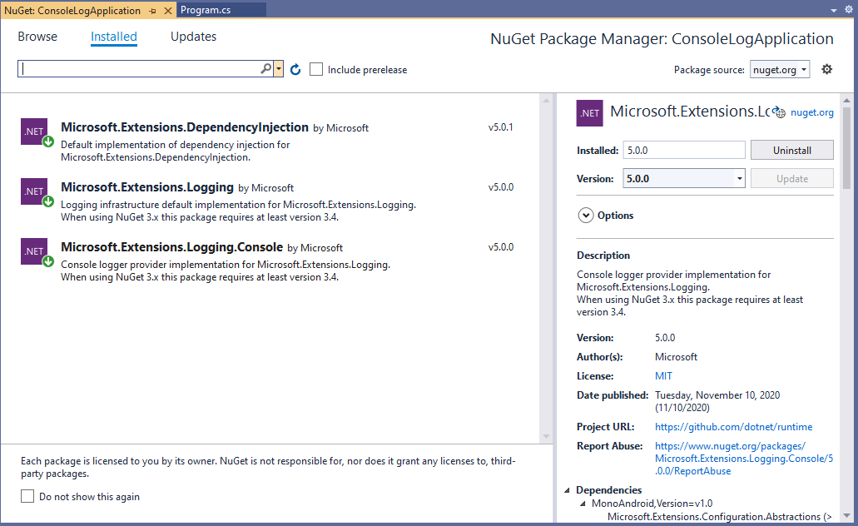Close the NuGet: ConsoleLogApplication tab

pos(168,10)
